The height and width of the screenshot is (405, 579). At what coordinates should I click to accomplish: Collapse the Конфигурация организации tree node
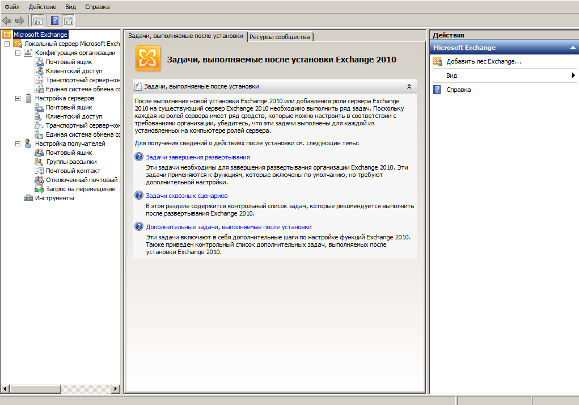(18, 53)
